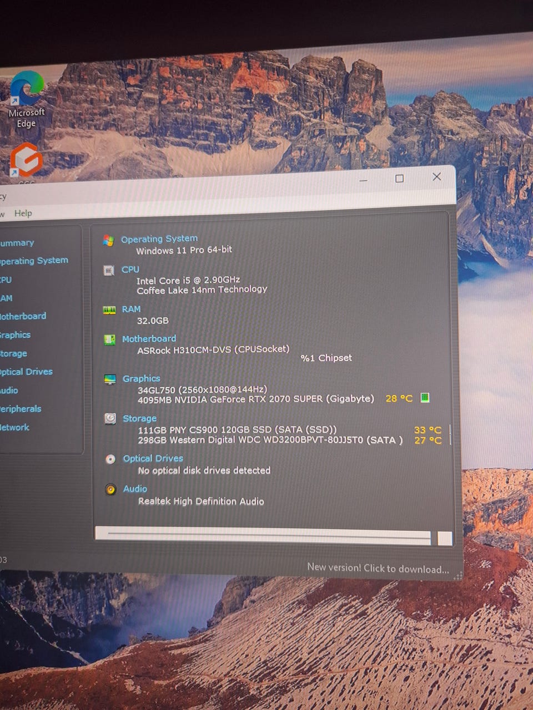Select Network in the sidebar
533x710 pixels.
[x=15, y=427]
